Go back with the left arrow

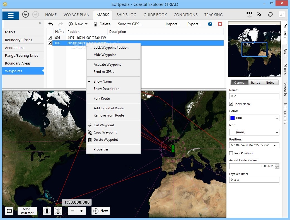tap(26, 14)
